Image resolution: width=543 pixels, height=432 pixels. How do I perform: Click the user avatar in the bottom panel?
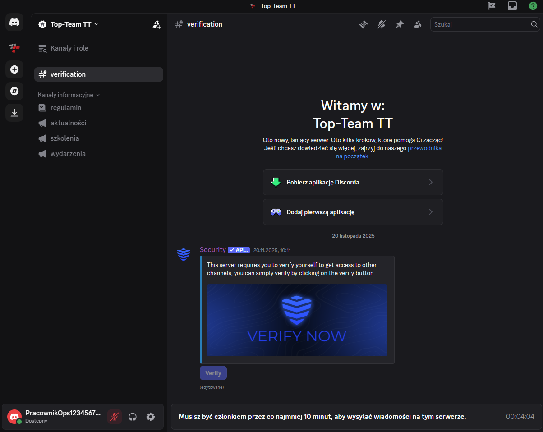coord(14,417)
